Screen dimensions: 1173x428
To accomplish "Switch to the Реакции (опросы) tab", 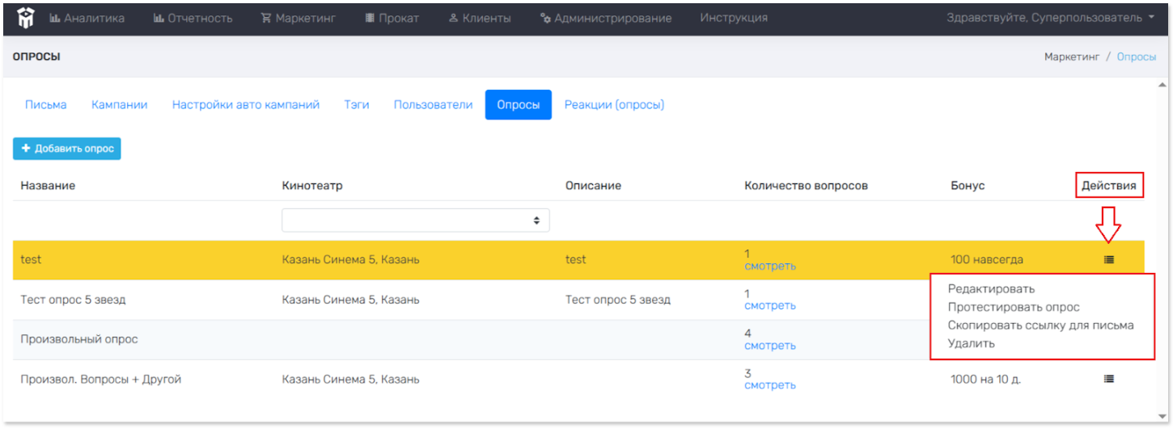I will point(614,105).
